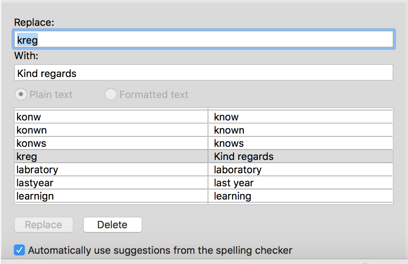The width and height of the screenshot is (408, 264).
Task: Click the known replacement cell
Action: click(x=229, y=130)
